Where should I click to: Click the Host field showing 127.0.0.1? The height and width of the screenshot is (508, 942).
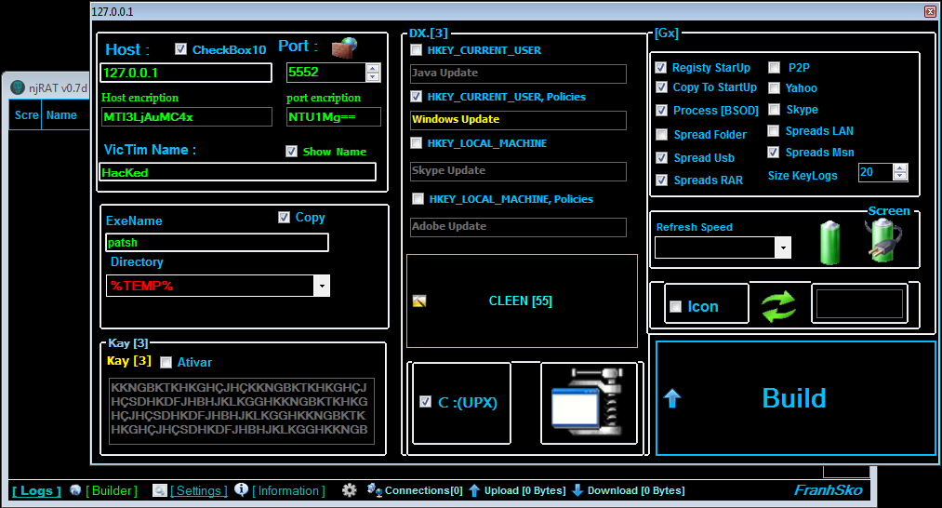[186, 73]
